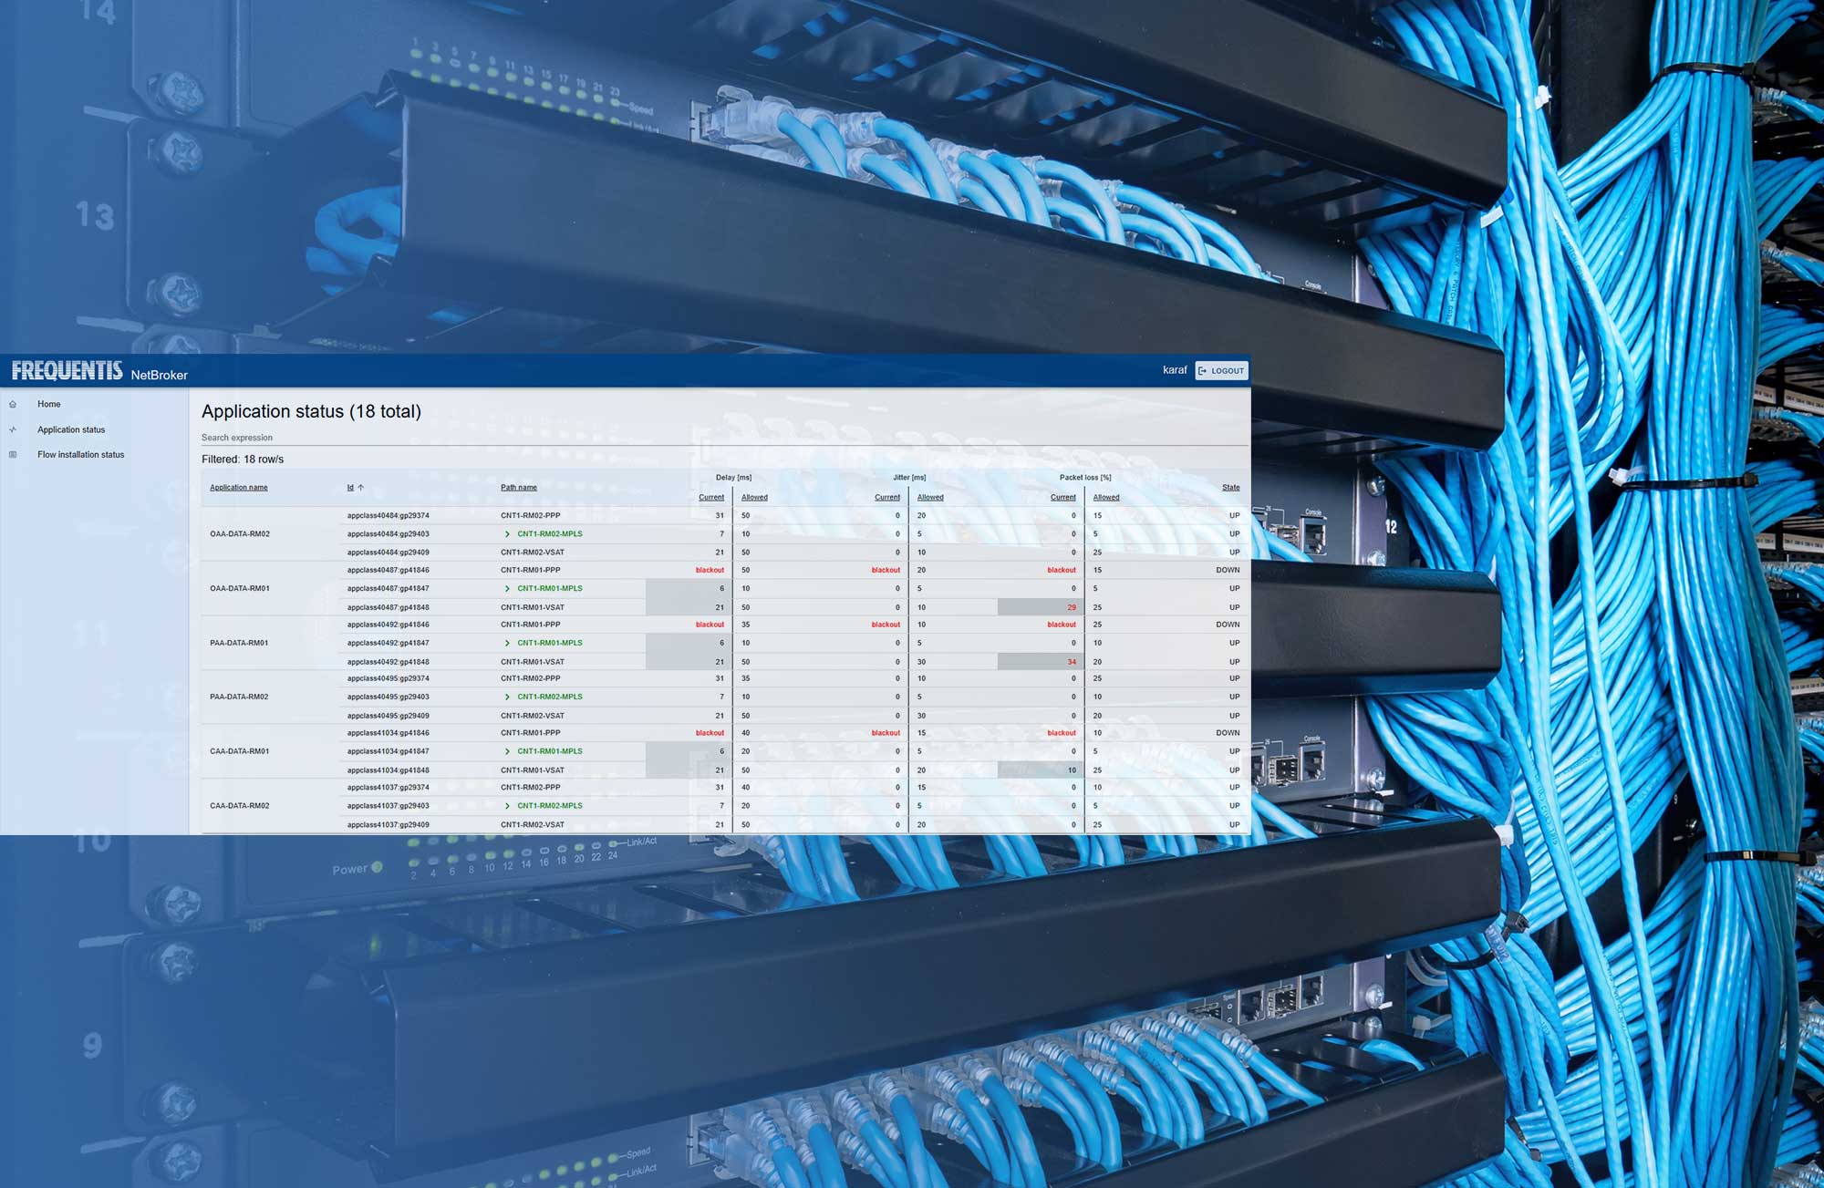Click DOWN state in row appclass40492:gp41846
Image resolution: width=1824 pixels, height=1188 pixels.
(1228, 625)
